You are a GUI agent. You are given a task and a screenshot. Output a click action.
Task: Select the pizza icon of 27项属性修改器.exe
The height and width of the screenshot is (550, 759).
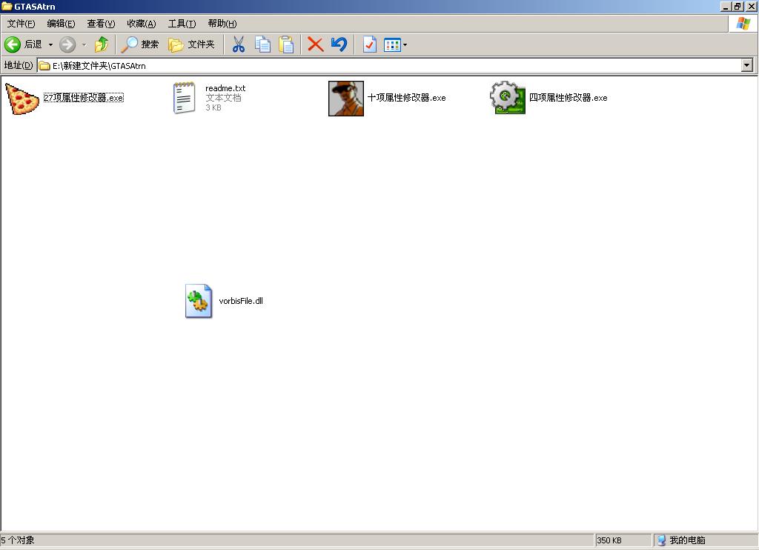coord(21,99)
